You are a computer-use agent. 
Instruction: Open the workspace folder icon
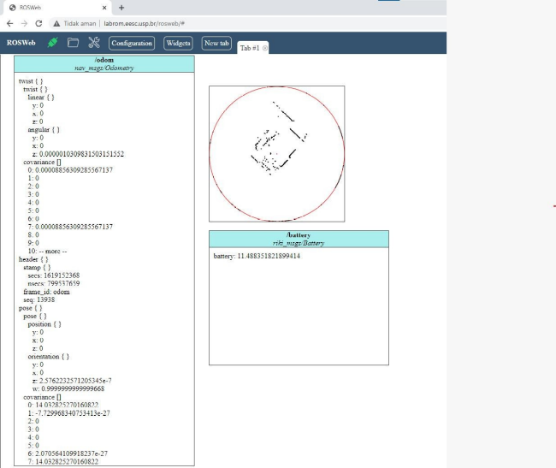[x=74, y=43]
